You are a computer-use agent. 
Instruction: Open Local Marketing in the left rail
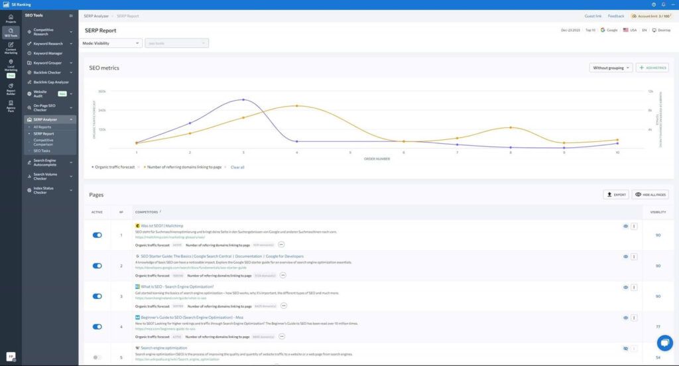pyautogui.click(x=11, y=66)
